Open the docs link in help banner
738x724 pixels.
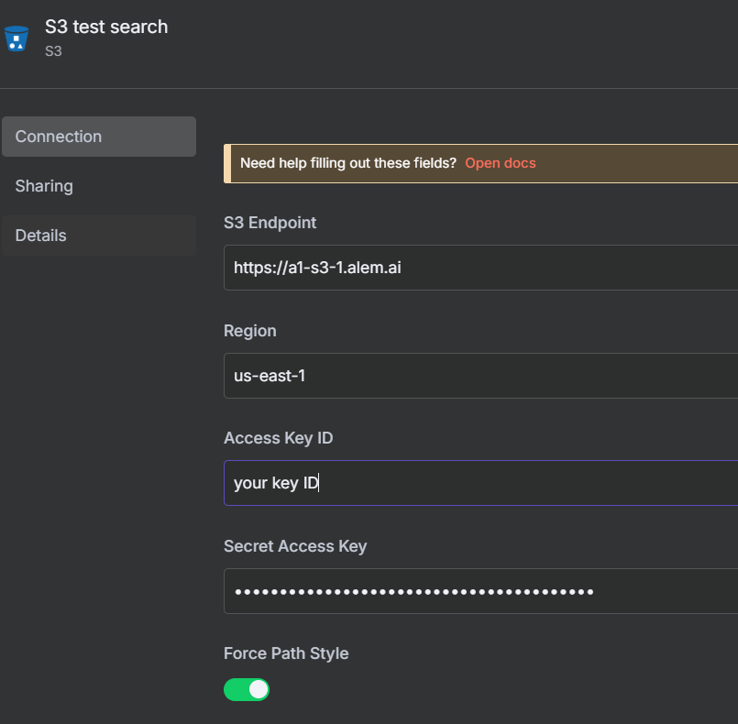(500, 163)
